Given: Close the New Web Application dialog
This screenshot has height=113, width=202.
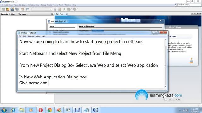Looking at the screenshot, I should 161,21.
